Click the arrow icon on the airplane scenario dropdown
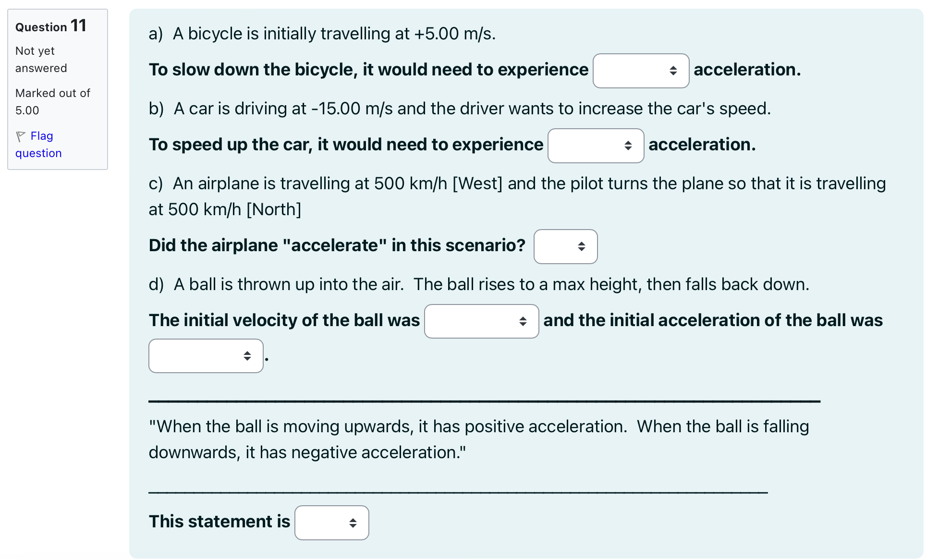The height and width of the screenshot is (560, 926). coord(581,246)
